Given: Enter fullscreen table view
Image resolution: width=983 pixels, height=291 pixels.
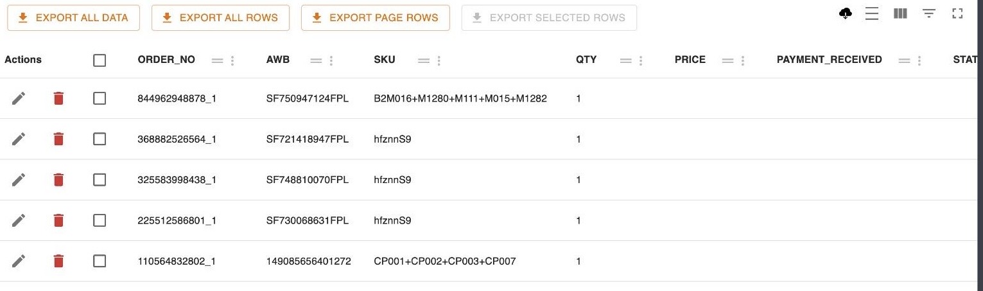Looking at the screenshot, I should (957, 13).
